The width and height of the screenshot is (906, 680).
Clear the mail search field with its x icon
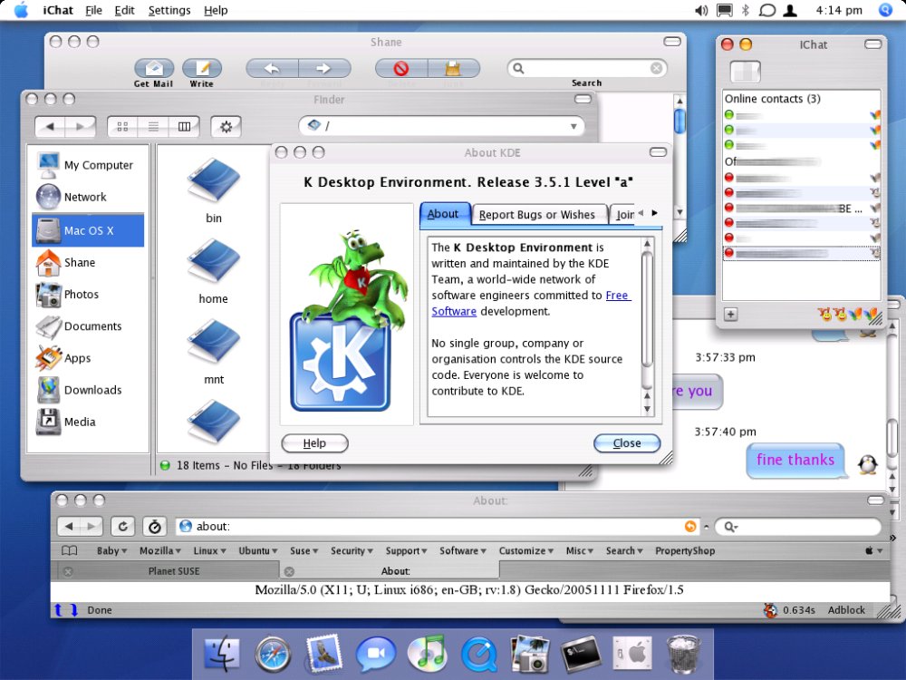click(x=656, y=68)
